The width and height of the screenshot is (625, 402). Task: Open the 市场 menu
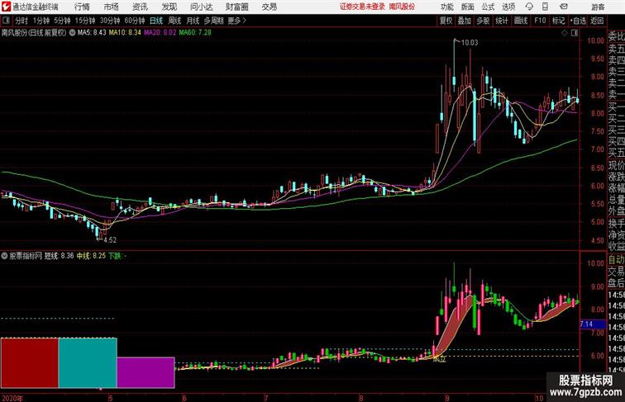point(111,7)
